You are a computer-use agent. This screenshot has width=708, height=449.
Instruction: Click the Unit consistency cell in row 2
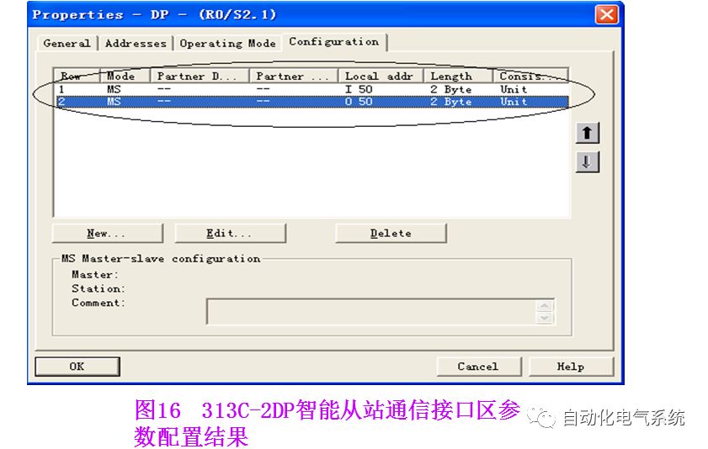click(x=514, y=102)
